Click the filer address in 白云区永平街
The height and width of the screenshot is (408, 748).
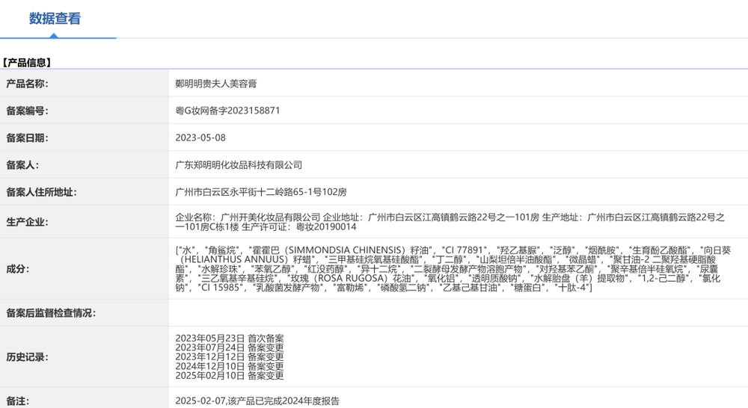coord(260,192)
